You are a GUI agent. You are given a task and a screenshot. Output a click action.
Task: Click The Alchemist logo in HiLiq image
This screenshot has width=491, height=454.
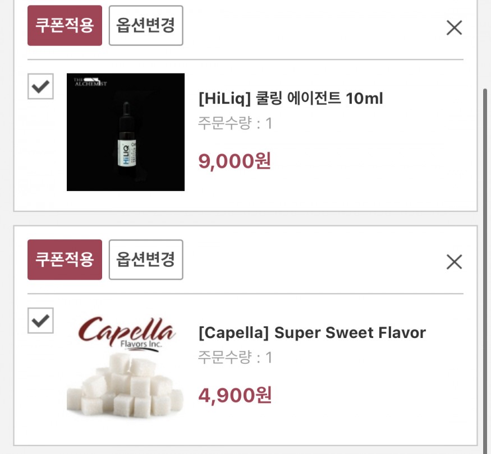point(90,82)
